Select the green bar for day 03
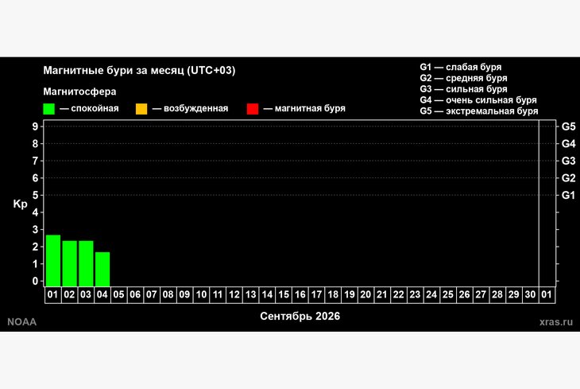 click(86, 263)
